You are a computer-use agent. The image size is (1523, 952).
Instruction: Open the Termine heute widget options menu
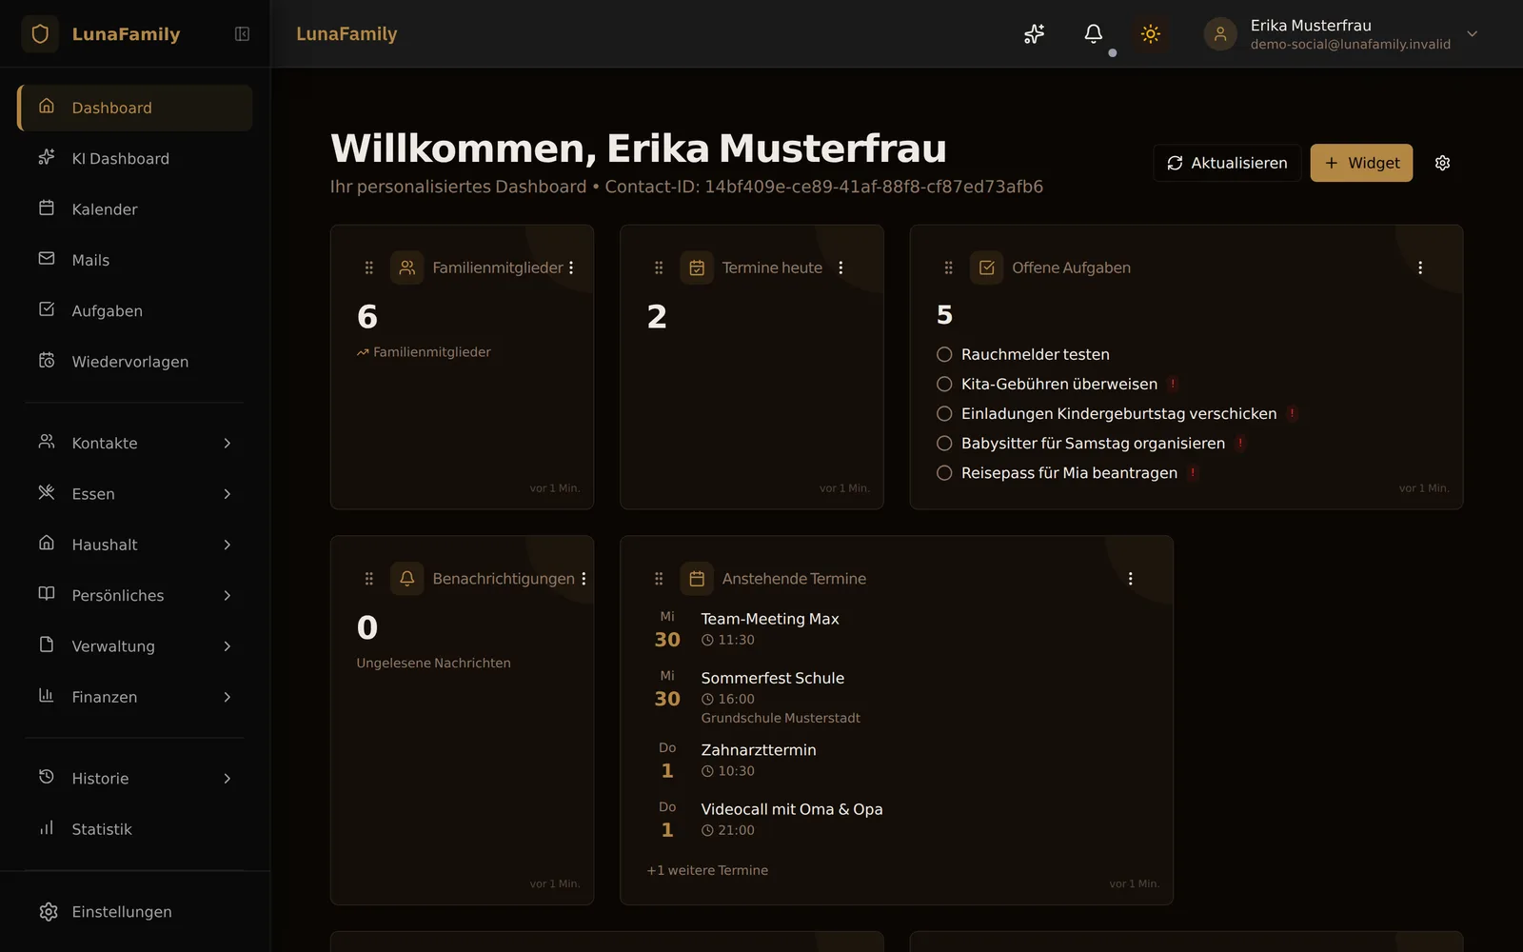841,268
